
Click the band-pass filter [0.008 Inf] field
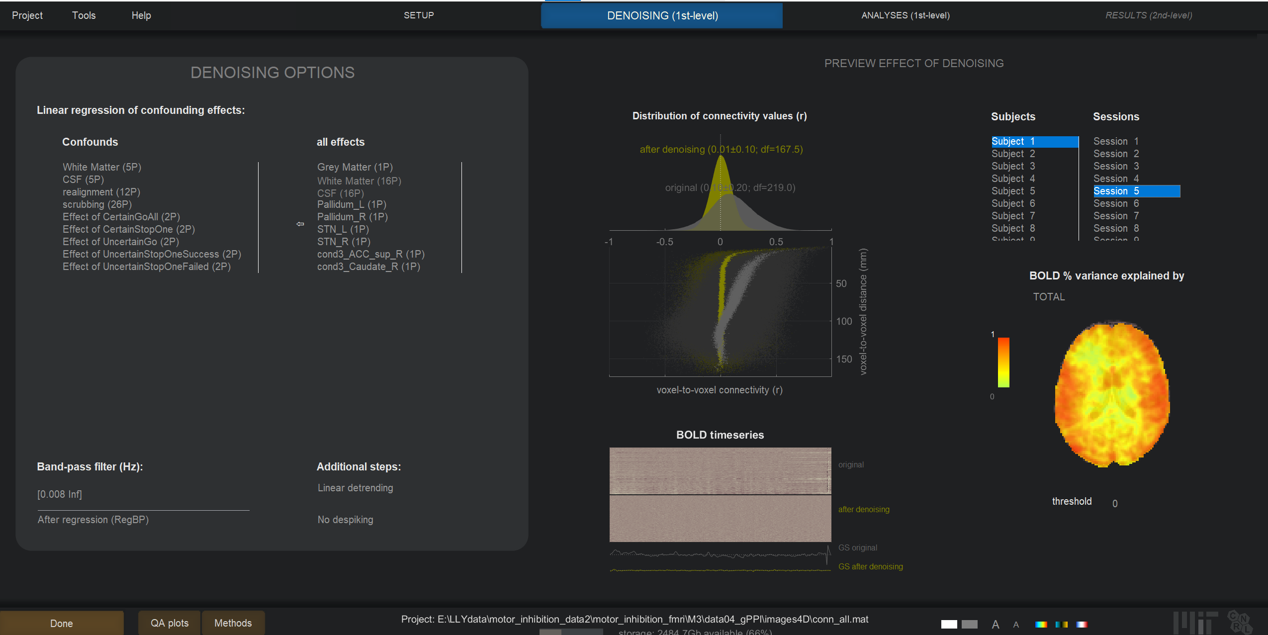pos(60,494)
